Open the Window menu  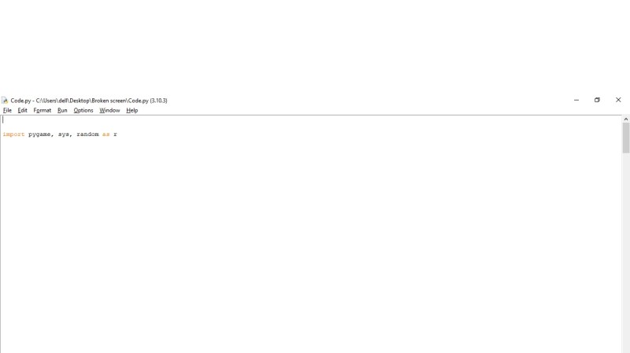point(109,110)
